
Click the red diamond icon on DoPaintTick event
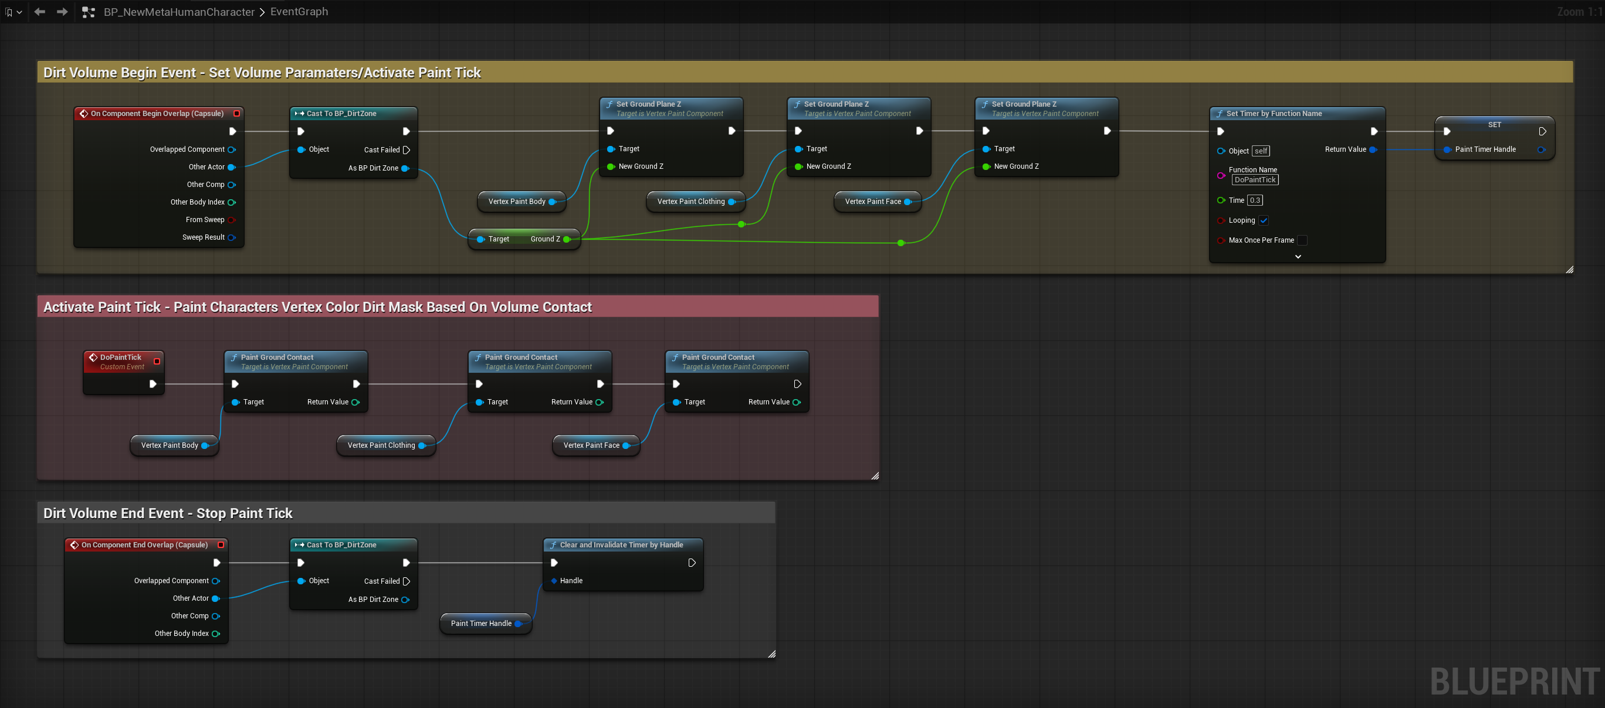(x=93, y=358)
